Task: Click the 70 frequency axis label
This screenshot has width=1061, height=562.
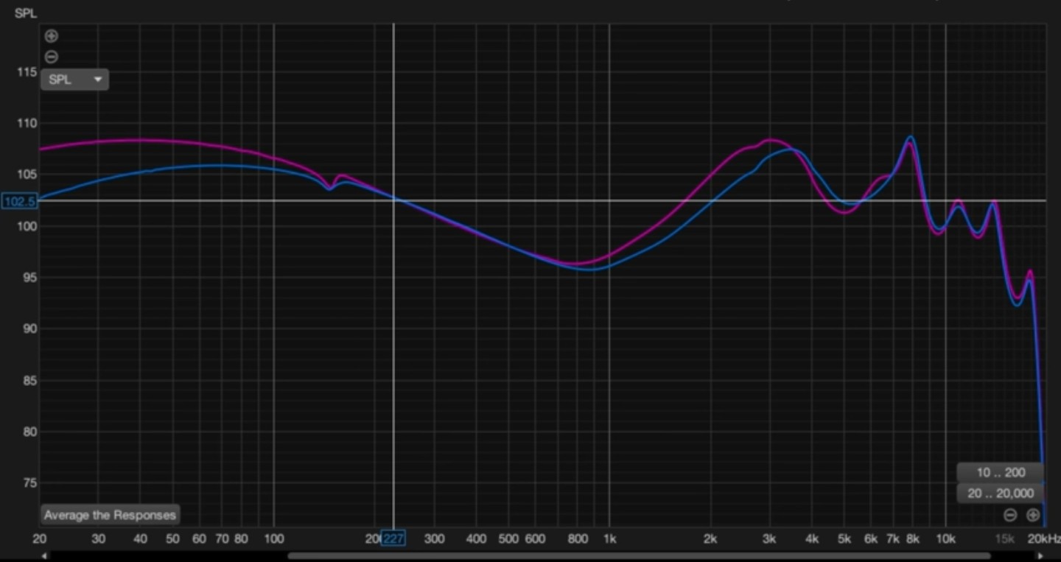Action: 222,538
